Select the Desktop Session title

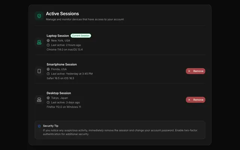pyautogui.click(x=59, y=93)
